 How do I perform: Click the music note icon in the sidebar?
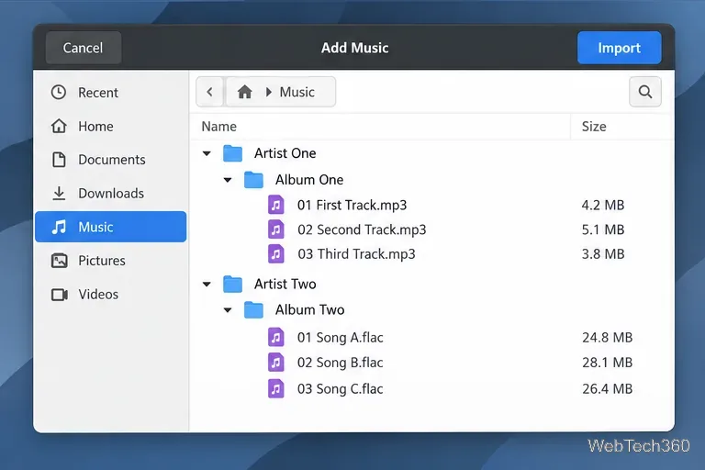click(x=59, y=227)
